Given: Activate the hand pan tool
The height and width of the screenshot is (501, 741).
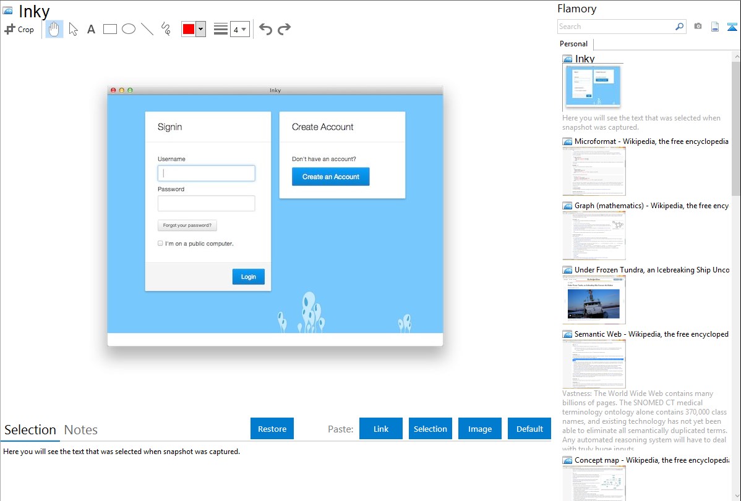Looking at the screenshot, I should pyautogui.click(x=54, y=29).
